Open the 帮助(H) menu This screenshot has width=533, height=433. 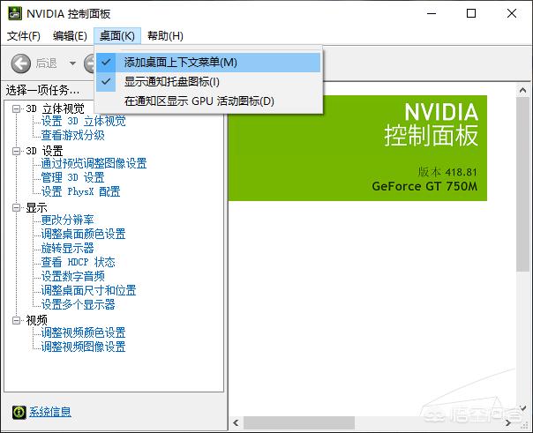(165, 35)
